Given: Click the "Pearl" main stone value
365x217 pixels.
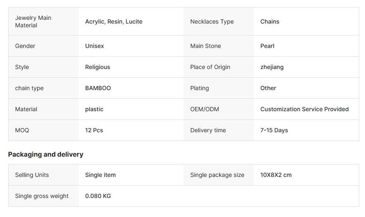Looking at the screenshot, I should (267, 46).
